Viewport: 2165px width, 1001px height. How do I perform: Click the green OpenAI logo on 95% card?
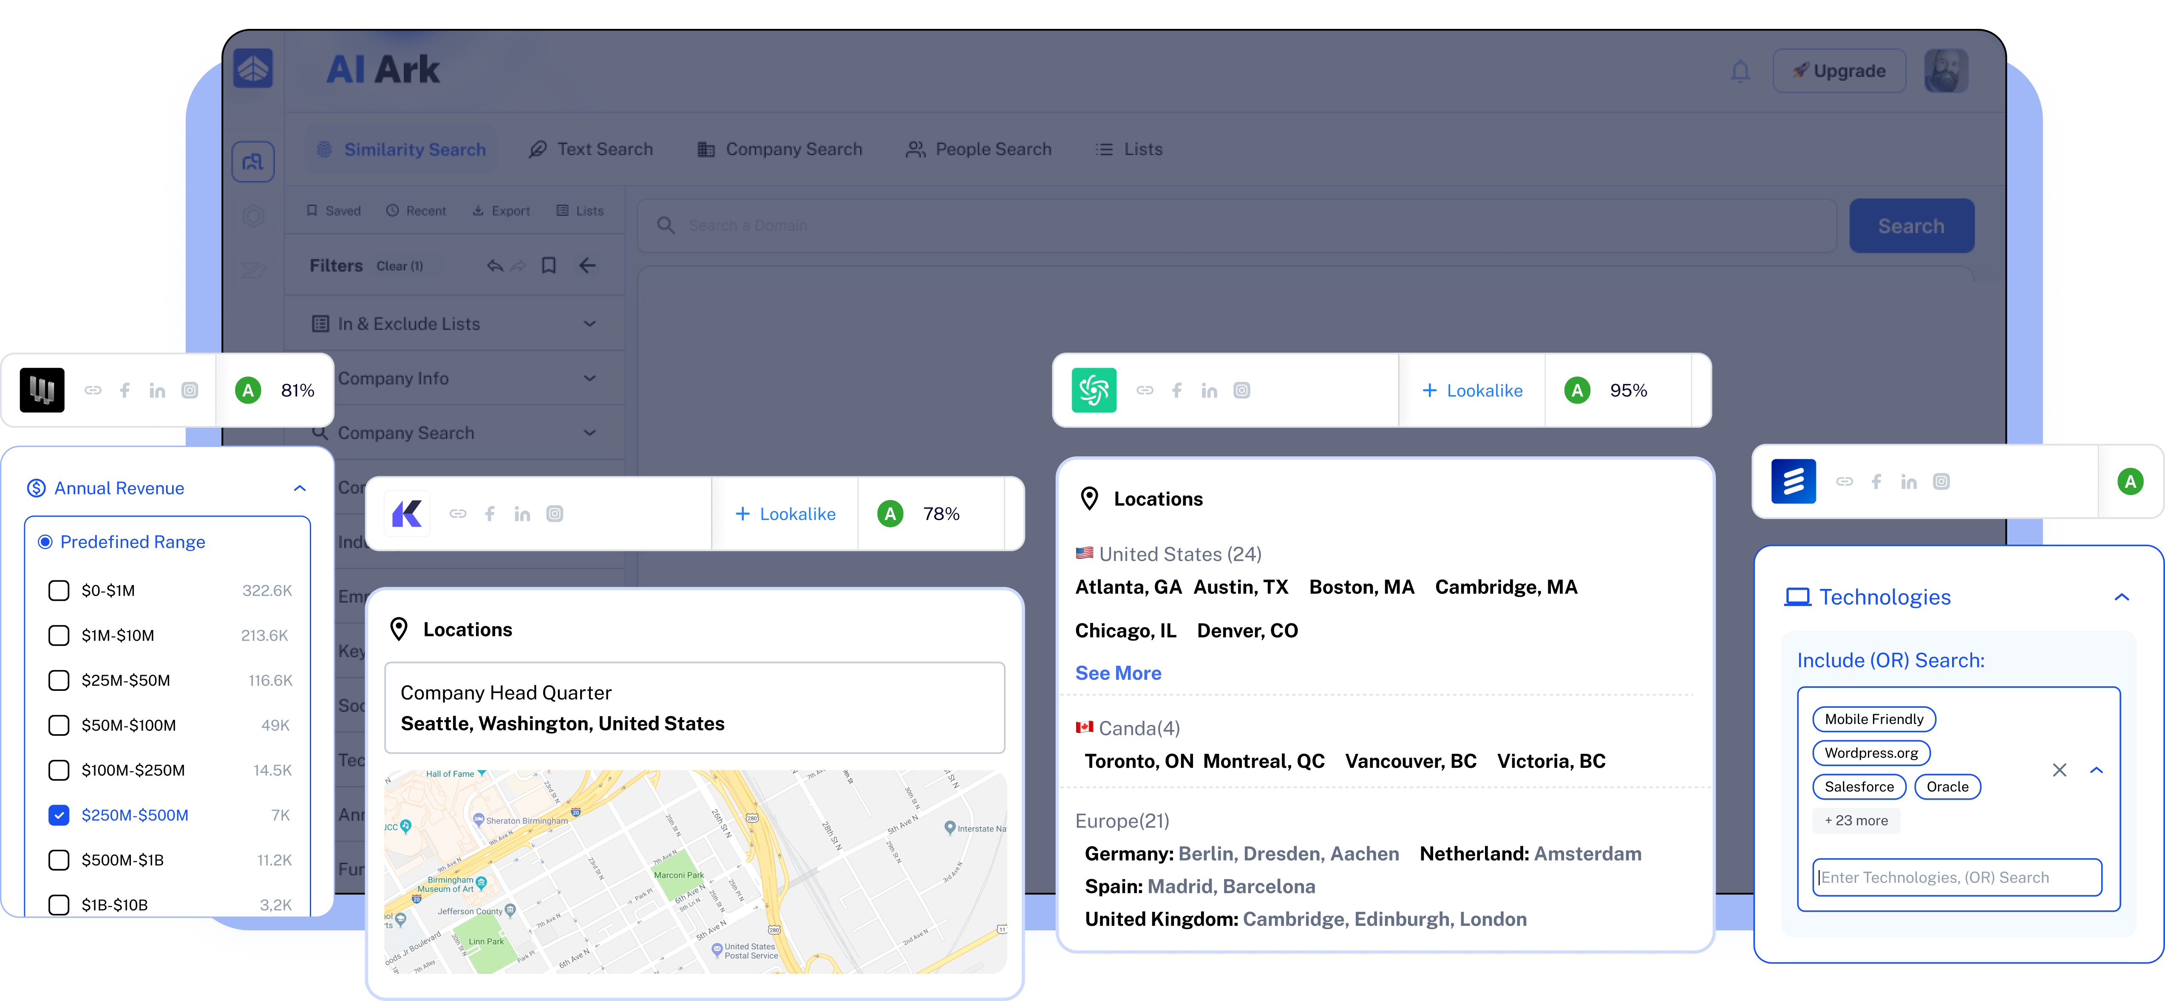coord(1094,390)
